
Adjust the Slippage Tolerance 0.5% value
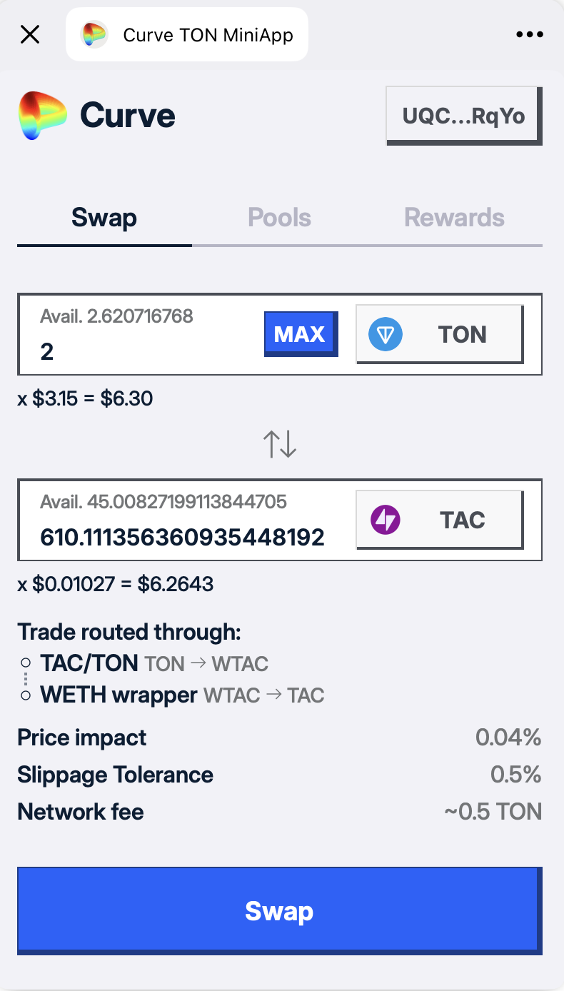(x=515, y=775)
